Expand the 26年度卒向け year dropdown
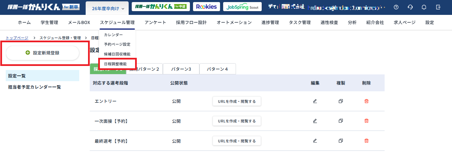 click(x=108, y=8)
